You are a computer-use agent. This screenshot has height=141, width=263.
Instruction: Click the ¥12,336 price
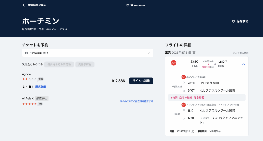tap(118, 81)
